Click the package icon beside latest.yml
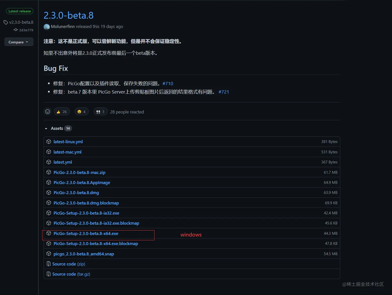Image resolution: width=392 pixels, height=295 pixels. [49, 162]
